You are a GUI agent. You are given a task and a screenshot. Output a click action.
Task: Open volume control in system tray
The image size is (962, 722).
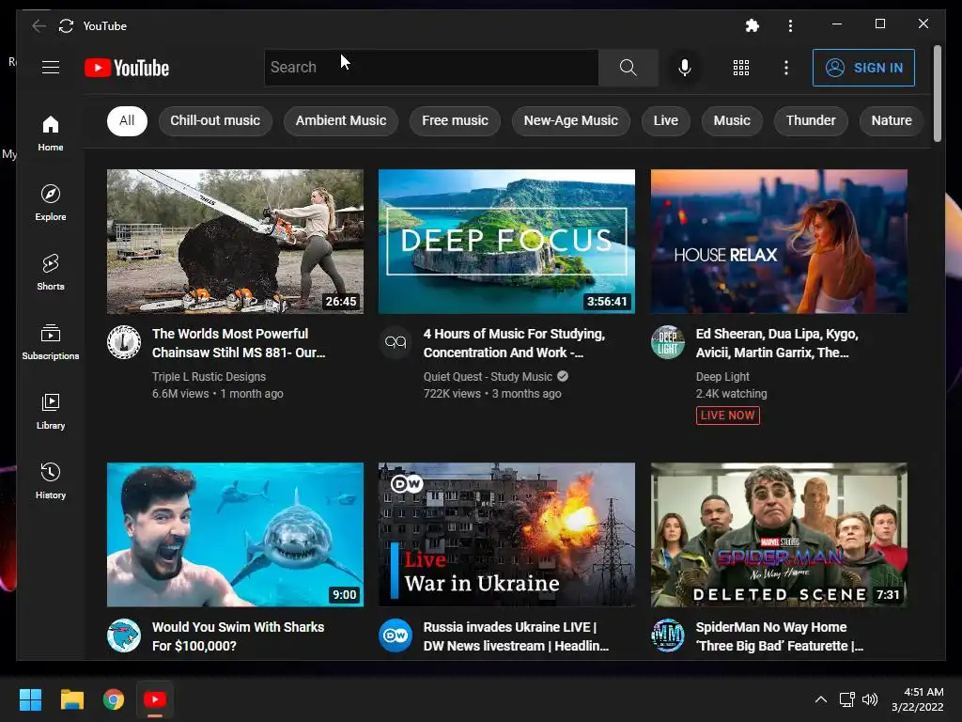870,699
